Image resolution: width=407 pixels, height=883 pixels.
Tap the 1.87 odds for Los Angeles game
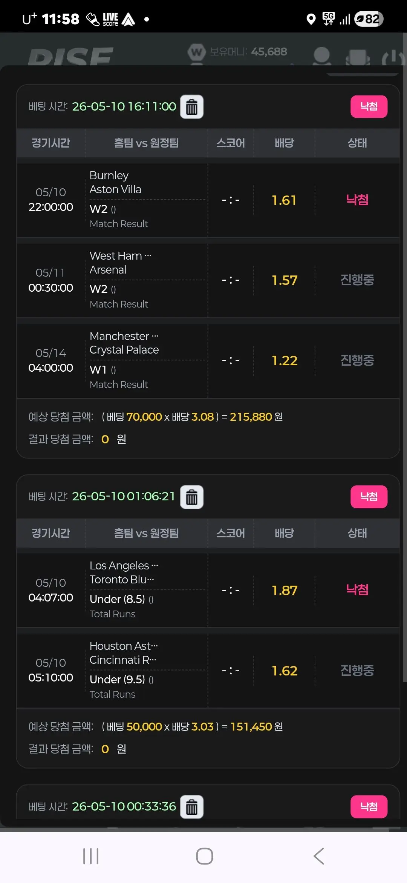tap(285, 590)
